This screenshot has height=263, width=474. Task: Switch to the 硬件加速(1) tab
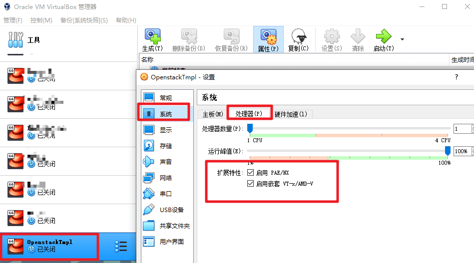click(291, 114)
